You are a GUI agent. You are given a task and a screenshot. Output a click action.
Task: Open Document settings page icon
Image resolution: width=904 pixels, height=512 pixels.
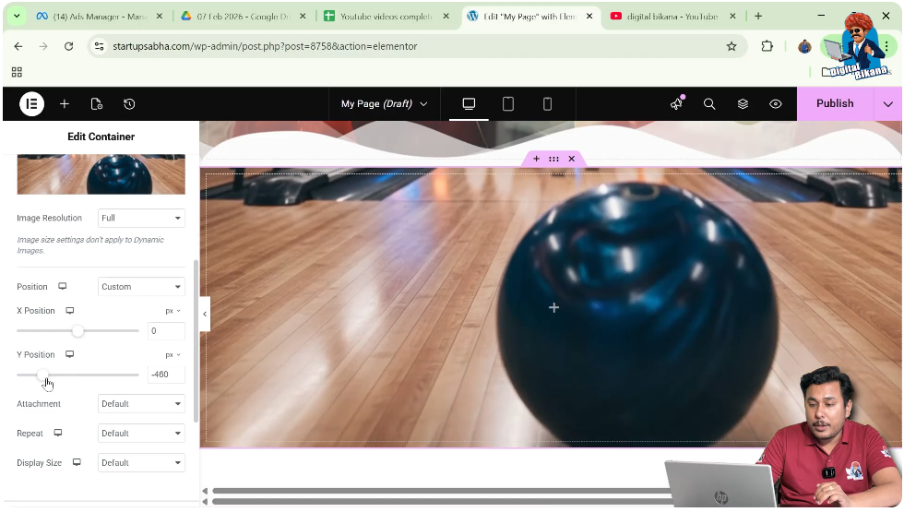click(97, 104)
